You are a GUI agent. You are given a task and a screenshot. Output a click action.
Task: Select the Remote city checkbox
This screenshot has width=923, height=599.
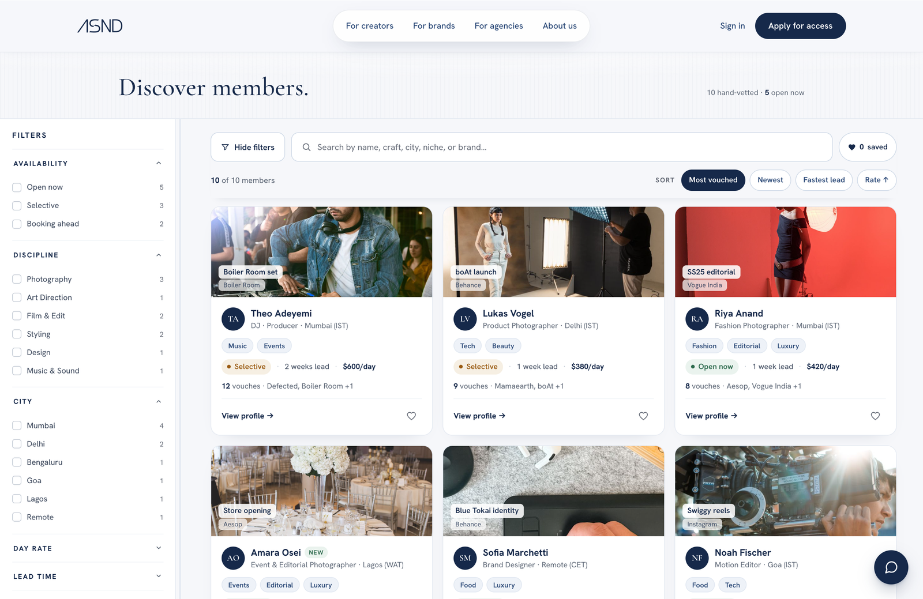(x=17, y=517)
